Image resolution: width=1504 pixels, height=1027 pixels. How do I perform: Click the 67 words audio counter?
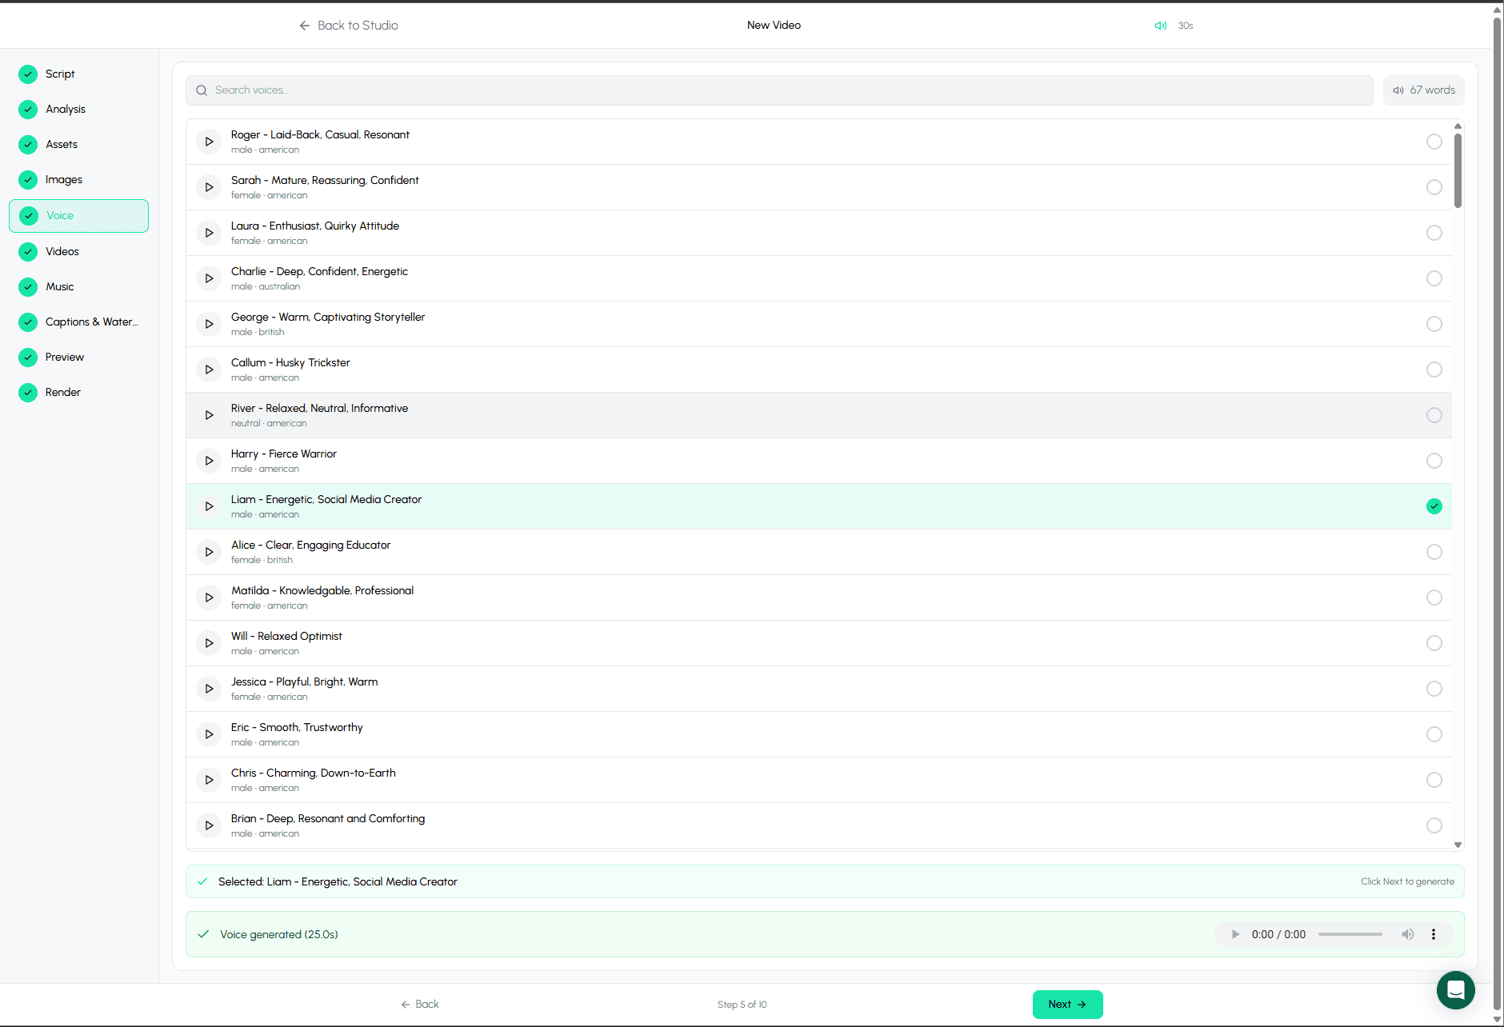point(1423,90)
